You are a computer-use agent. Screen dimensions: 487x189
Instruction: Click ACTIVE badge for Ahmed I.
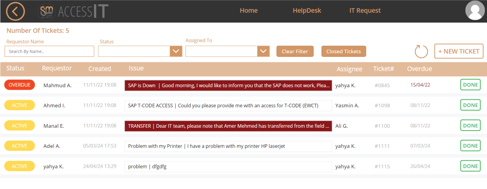(x=20, y=105)
